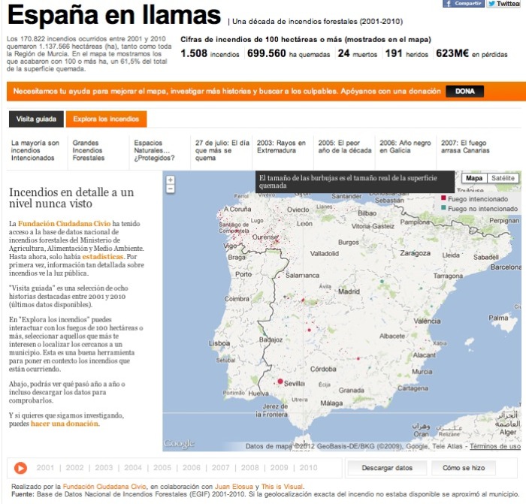Image resolution: width=526 pixels, height=504 pixels.
Task: Select year 2009 in the timeline
Action: tap(279, 468)
